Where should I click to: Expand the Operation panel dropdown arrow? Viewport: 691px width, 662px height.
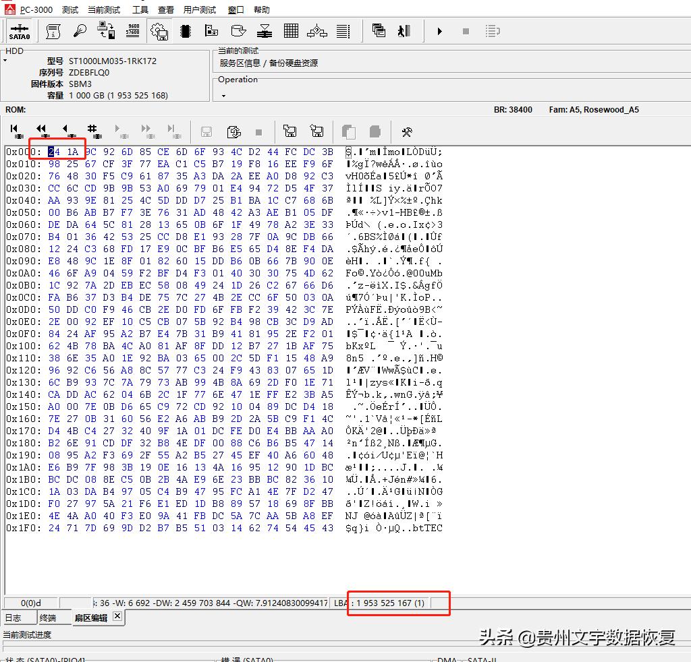coord(223,96)
